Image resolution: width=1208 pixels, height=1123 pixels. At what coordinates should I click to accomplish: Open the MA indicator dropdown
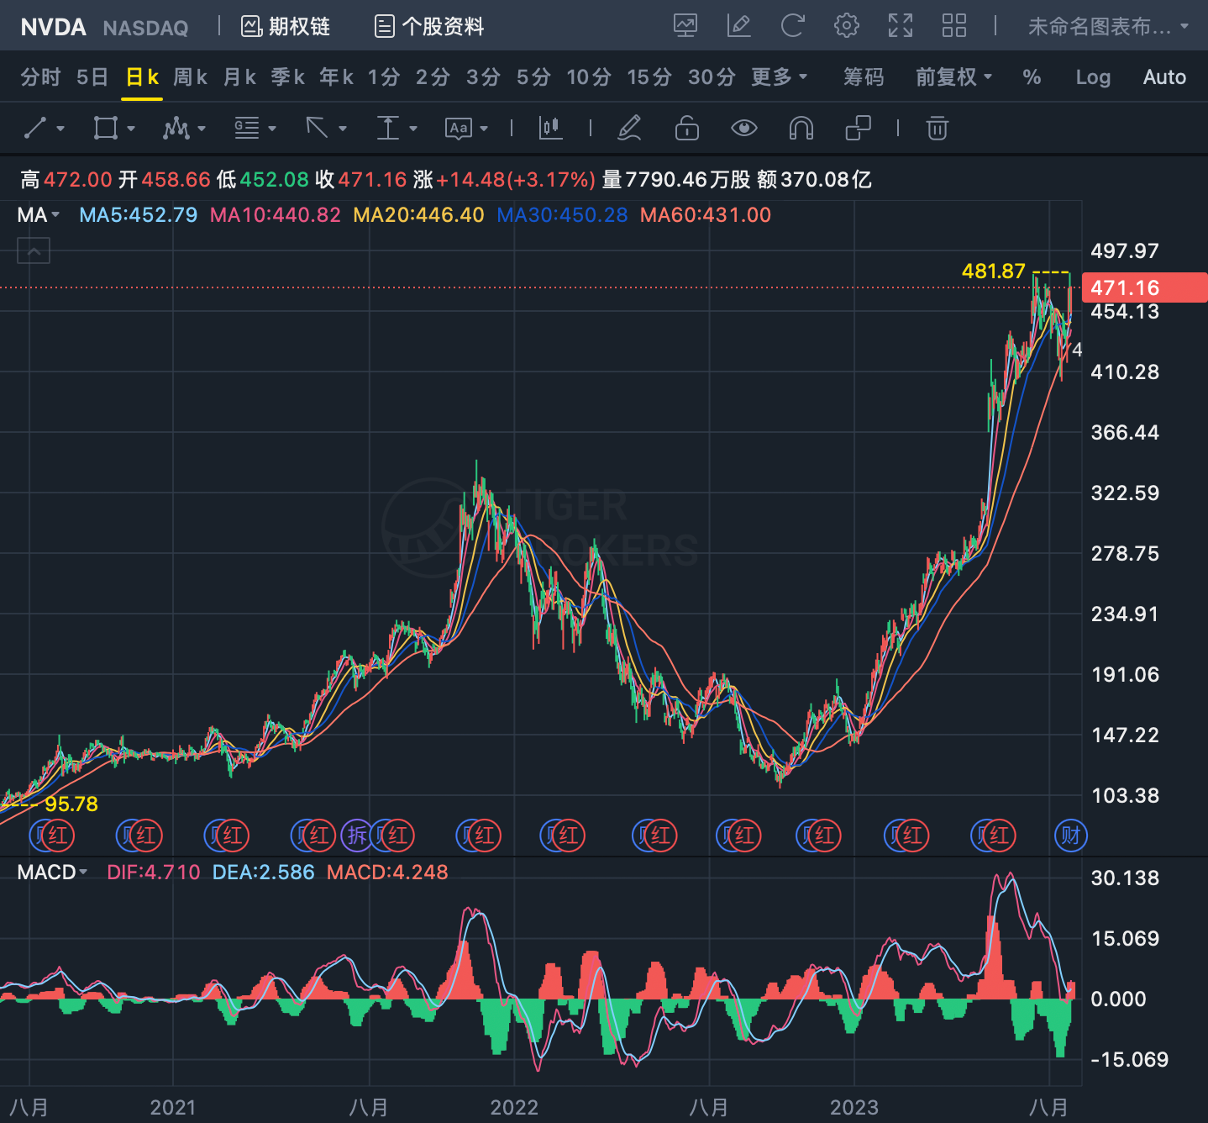pyautogui.click(x=39, y=214)
